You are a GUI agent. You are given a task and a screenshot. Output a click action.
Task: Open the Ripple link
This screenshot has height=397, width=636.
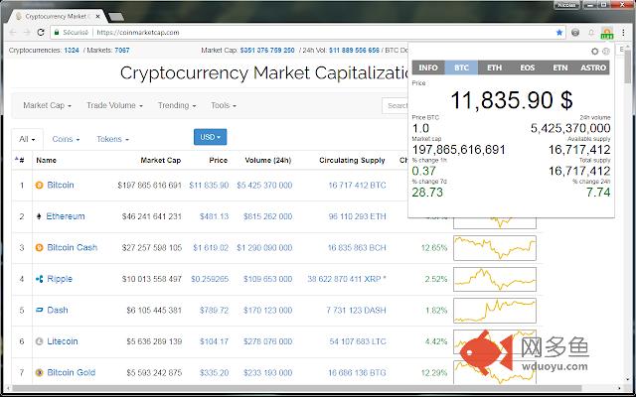(x=60, y=279)
